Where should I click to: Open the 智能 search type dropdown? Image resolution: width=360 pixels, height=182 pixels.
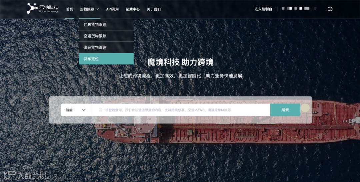[76, 110]
